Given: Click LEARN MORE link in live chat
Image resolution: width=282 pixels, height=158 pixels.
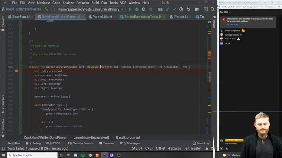Looking at the screenshot, I should 233,25.
